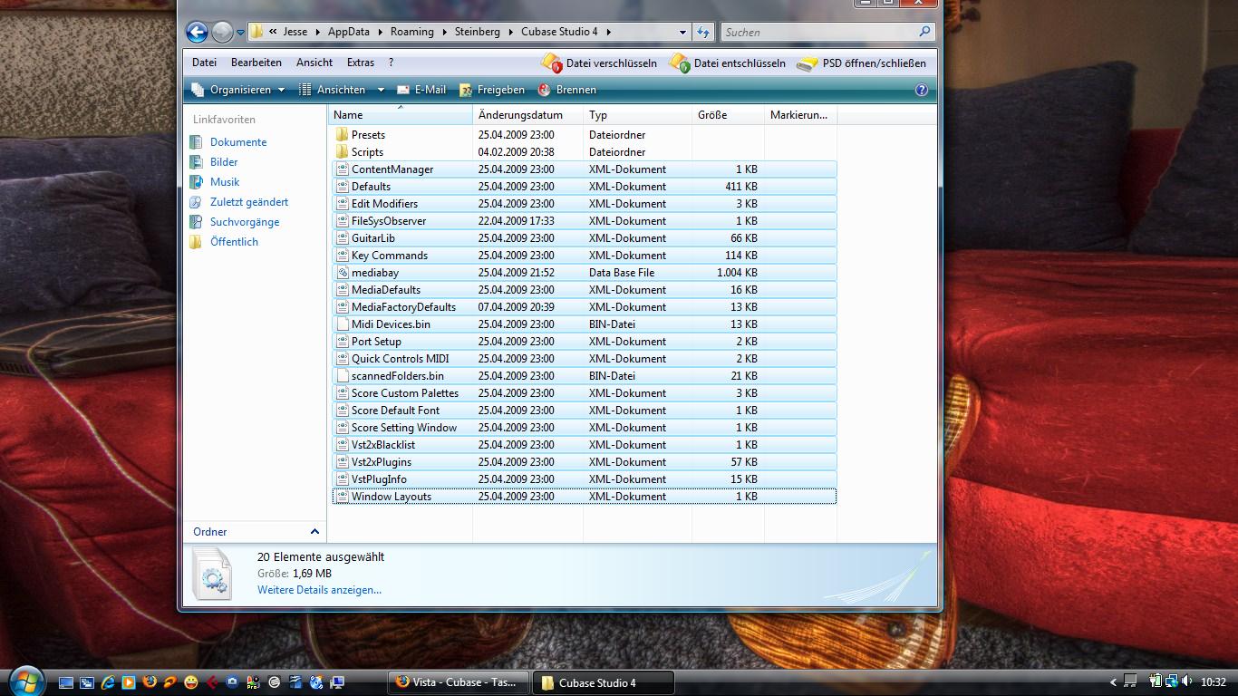The height and width of the screenshot is (696, 1238).
Task: Click the Freigeben toolbar button
Action: pos(492,90)
